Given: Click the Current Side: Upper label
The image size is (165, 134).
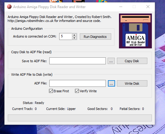Looking at the screenshot, I should [x=61, y=109].
